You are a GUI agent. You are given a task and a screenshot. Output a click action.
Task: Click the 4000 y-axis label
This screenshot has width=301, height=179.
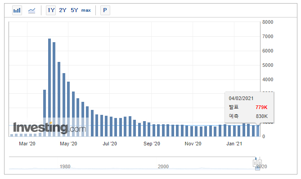(x=268, y=79)
